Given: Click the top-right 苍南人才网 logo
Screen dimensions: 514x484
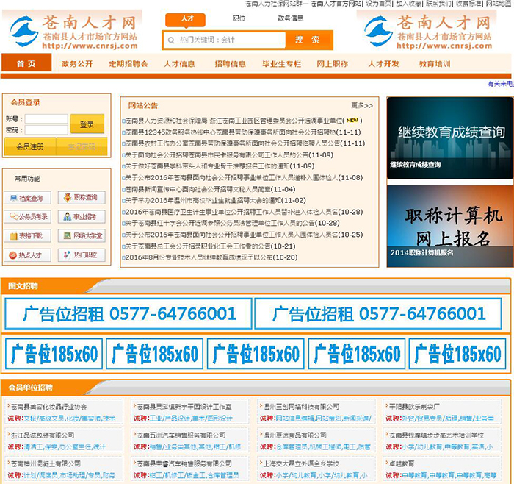Looking at the screenshot, I should pyautogui.click(x=427, y=31).
